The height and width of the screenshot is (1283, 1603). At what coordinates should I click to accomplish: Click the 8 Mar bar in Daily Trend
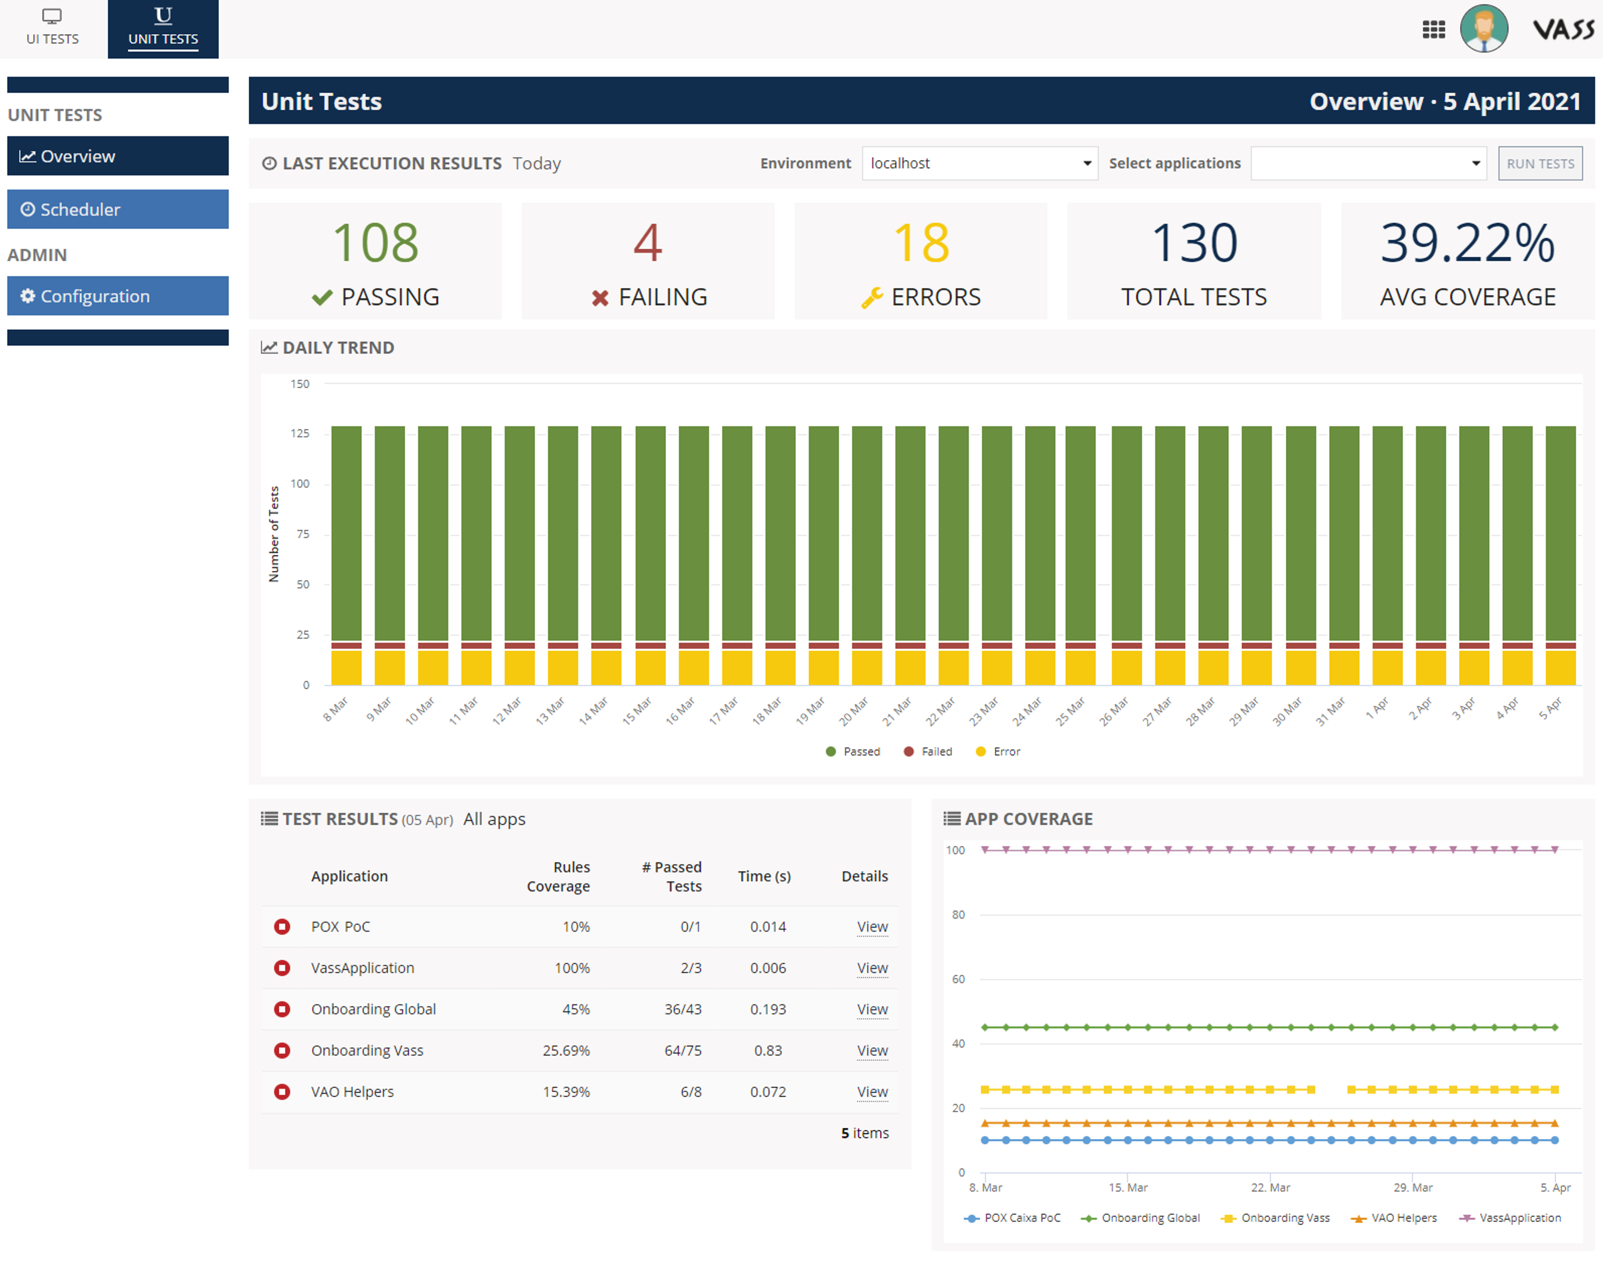click(x=346, y=555)
